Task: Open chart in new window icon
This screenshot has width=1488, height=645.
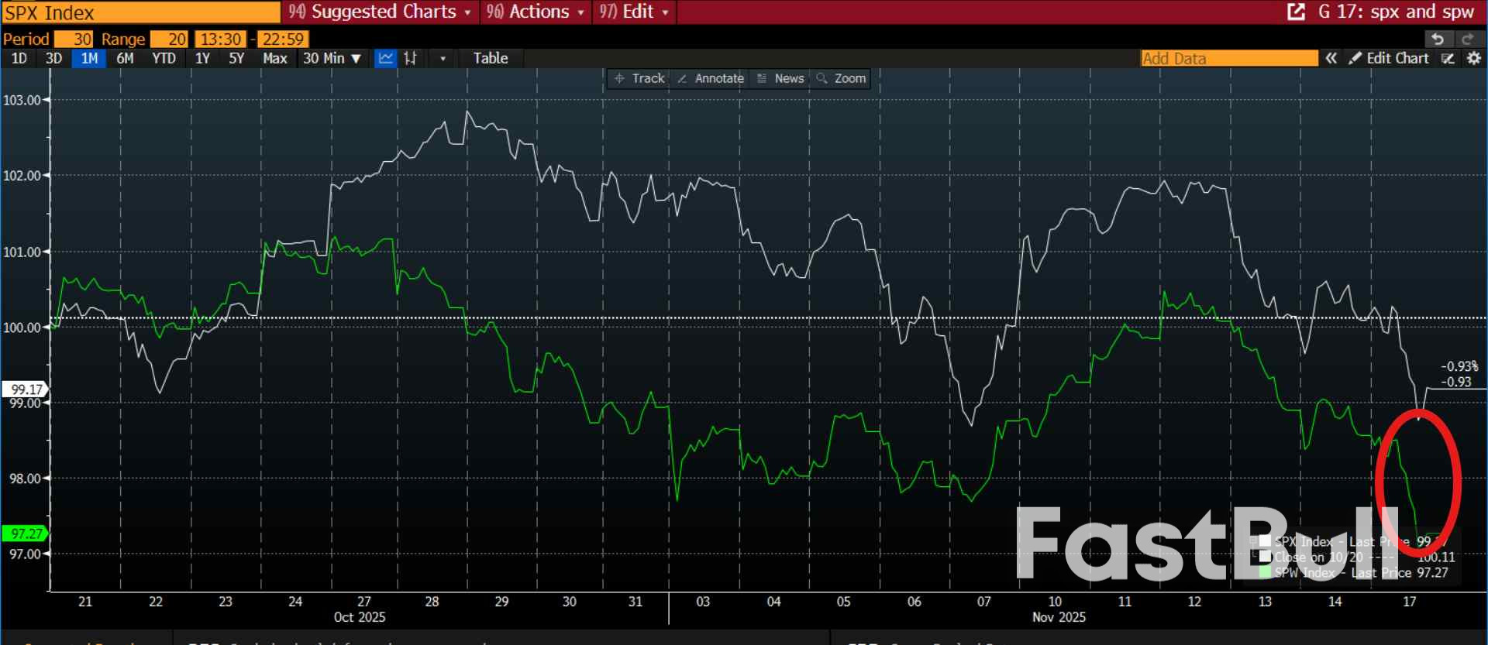Action: coord(1296,12)
